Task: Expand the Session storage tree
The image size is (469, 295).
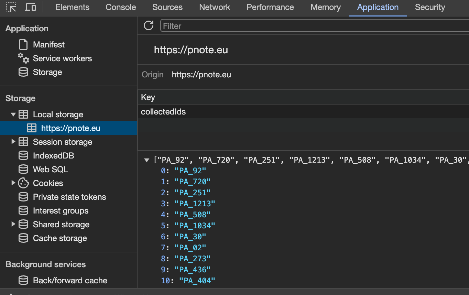Action: point(13,142)
